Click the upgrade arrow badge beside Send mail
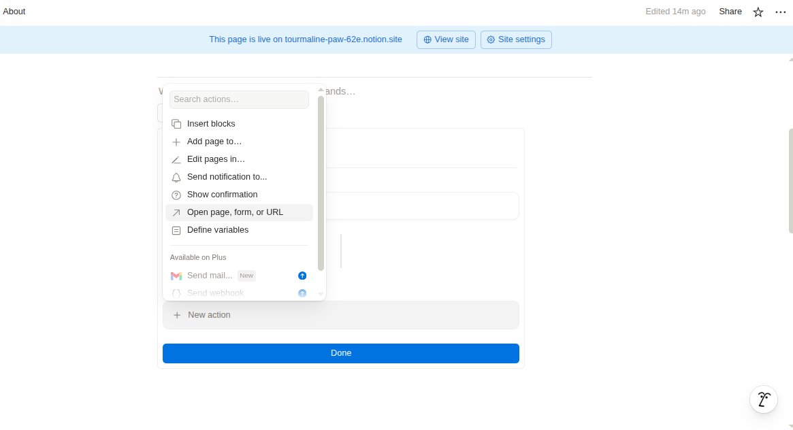The height and width of the screenshot is (430, 793). pyautogui.click(x=302, y=276)
